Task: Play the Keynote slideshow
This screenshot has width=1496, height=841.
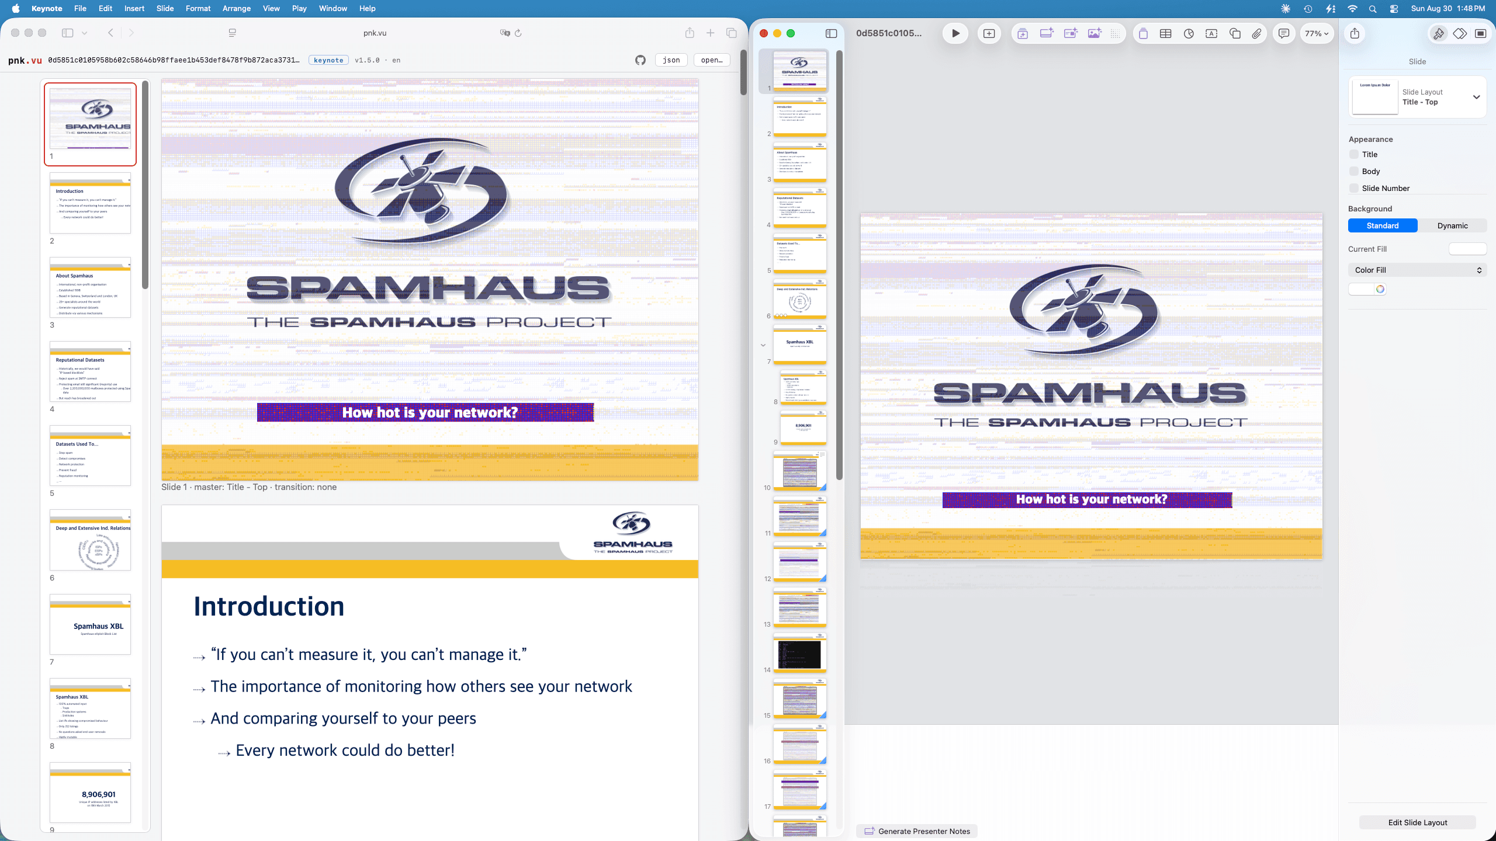Action: (x=955, y=33)
